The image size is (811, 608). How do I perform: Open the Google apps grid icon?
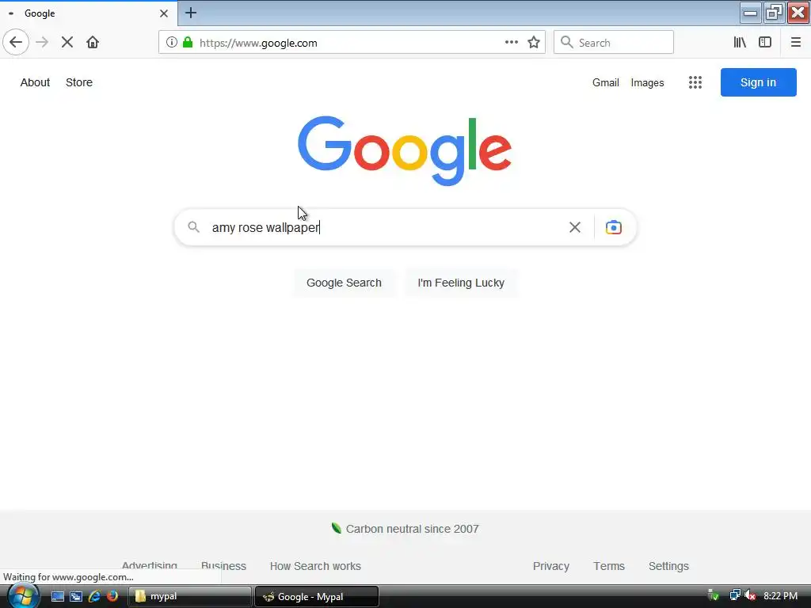click(695, 82)
